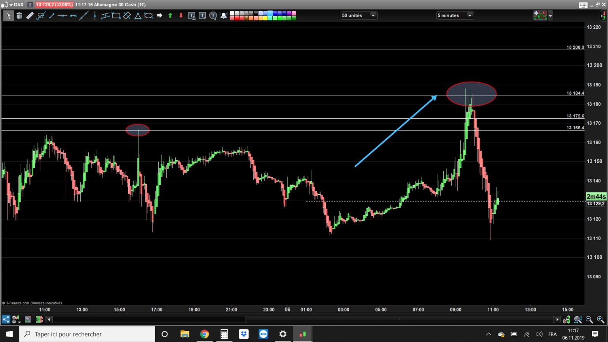Image resolution: width=608 pixels, height=342 pixels.
Task: Click the list icon beside the share tools
Action: pyautogui.click(x=28, y=319)
